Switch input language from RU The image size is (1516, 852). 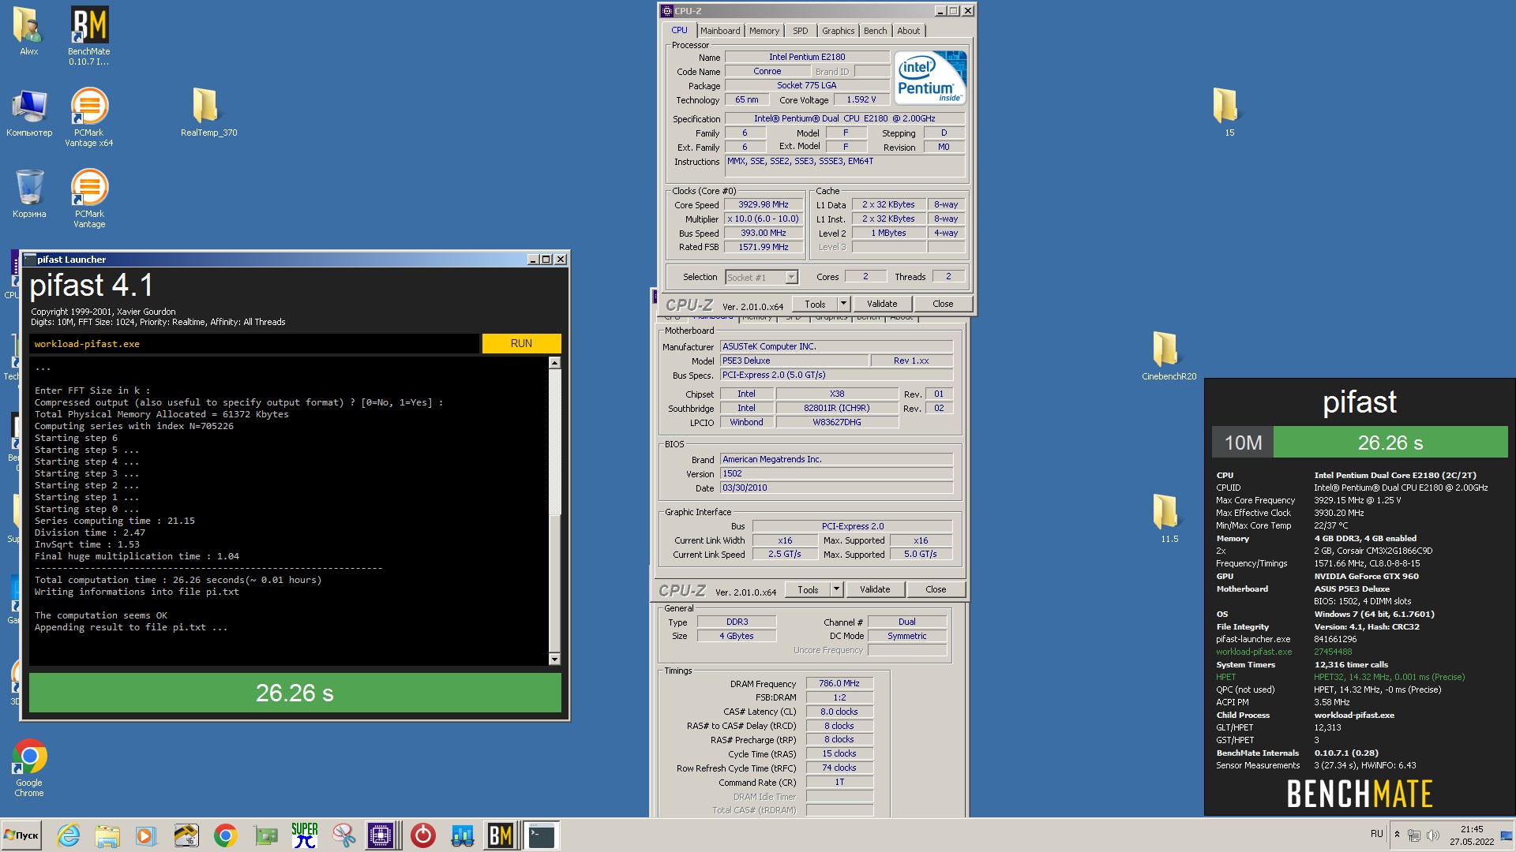[x=1376, y=834]
